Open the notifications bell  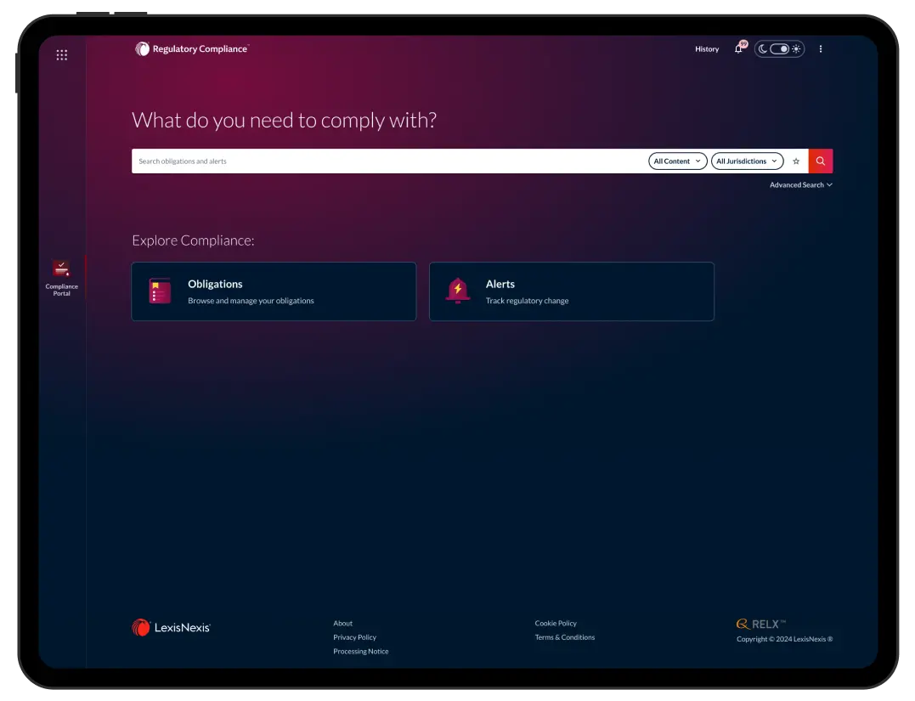coord(738,49)
